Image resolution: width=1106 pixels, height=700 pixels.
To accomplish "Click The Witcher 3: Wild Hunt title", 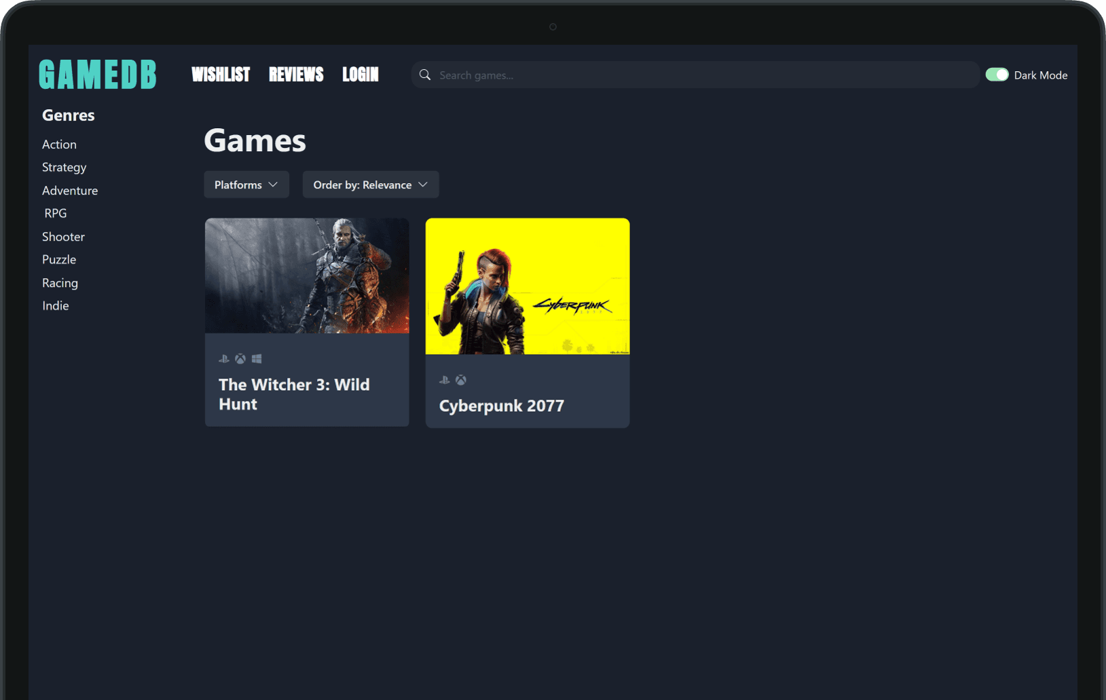I will tap(294, 394).
